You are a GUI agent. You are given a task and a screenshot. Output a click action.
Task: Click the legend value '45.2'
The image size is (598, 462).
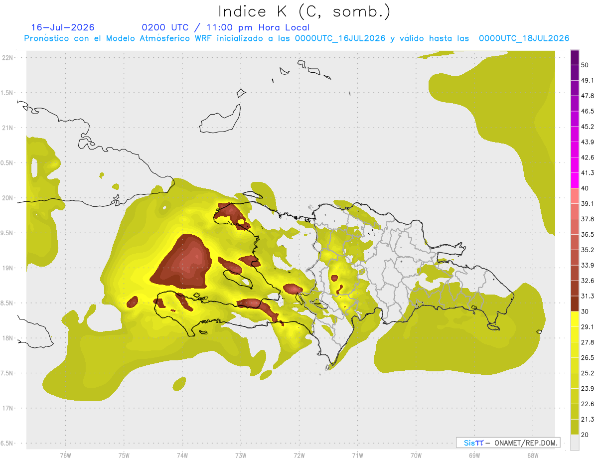point(588,127)
